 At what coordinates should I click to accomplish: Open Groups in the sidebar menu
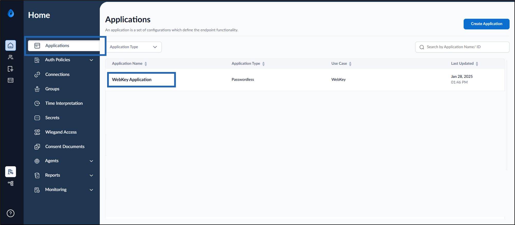(52, 89)
